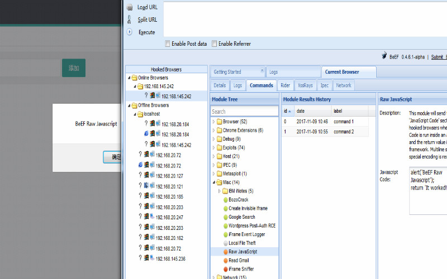
Task: Click the IPEC (9) folder icon
Action: point(219,165)
